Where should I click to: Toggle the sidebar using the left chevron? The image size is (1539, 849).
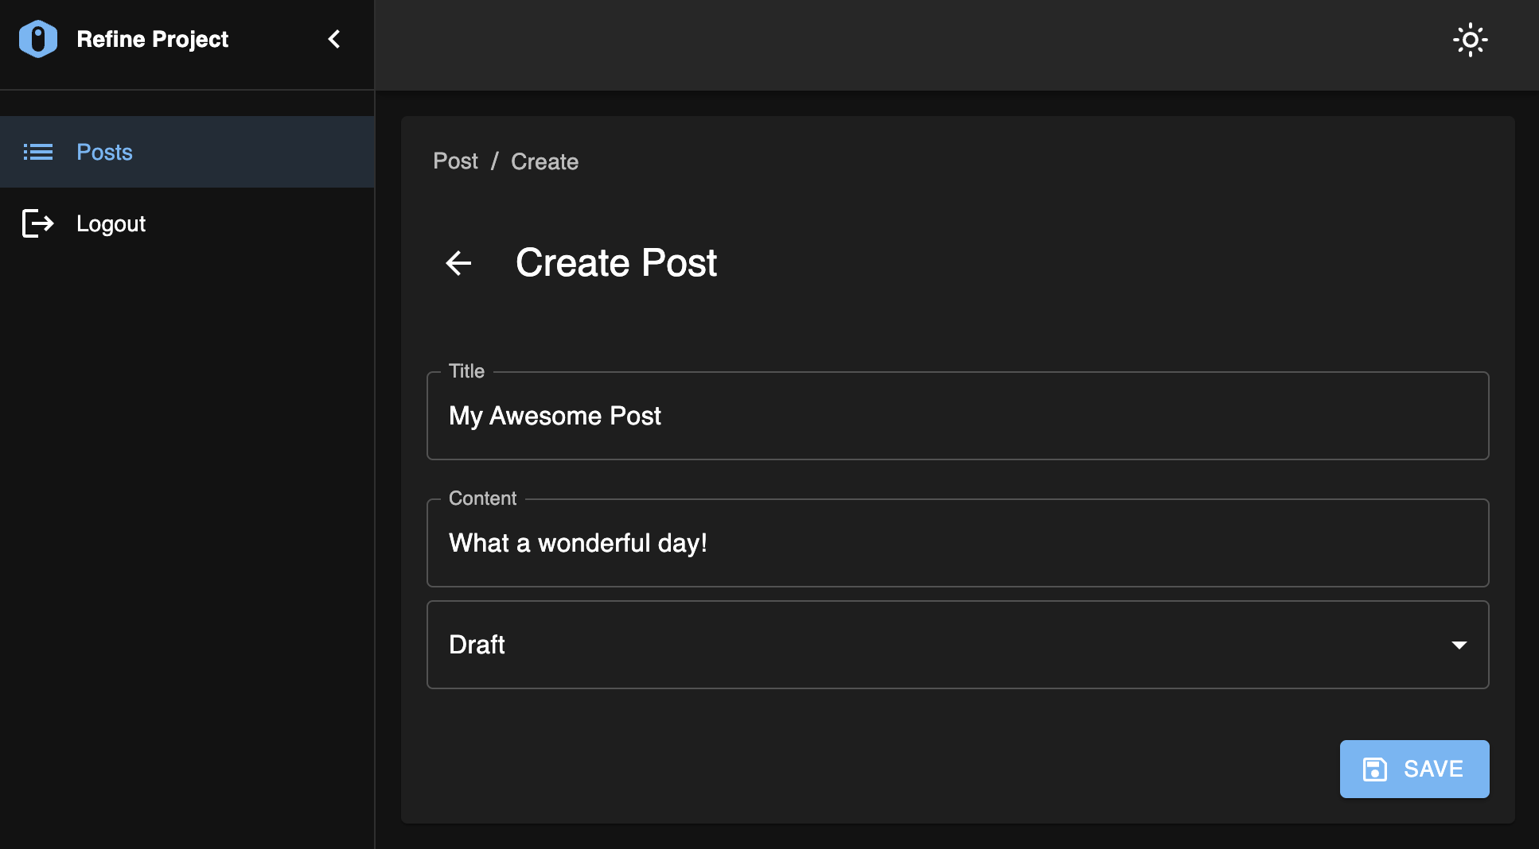click(x=333, y=39)
